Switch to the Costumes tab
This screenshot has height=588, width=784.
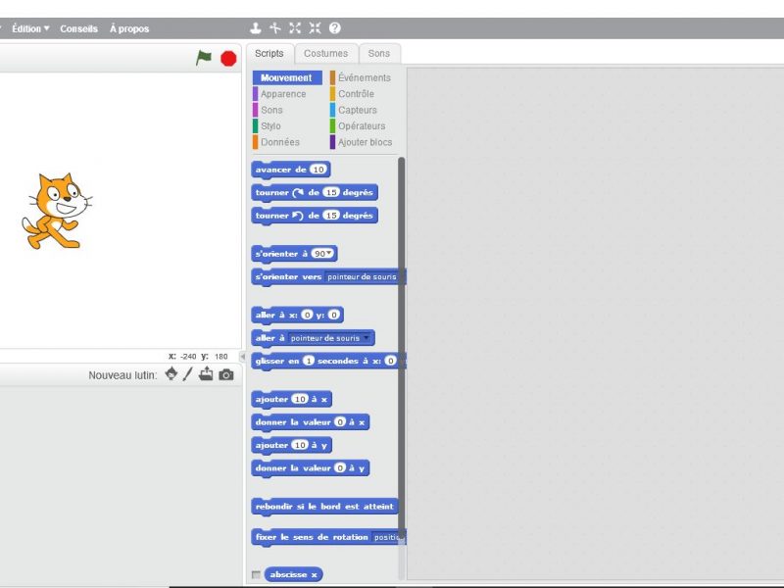tap(326, 54)
